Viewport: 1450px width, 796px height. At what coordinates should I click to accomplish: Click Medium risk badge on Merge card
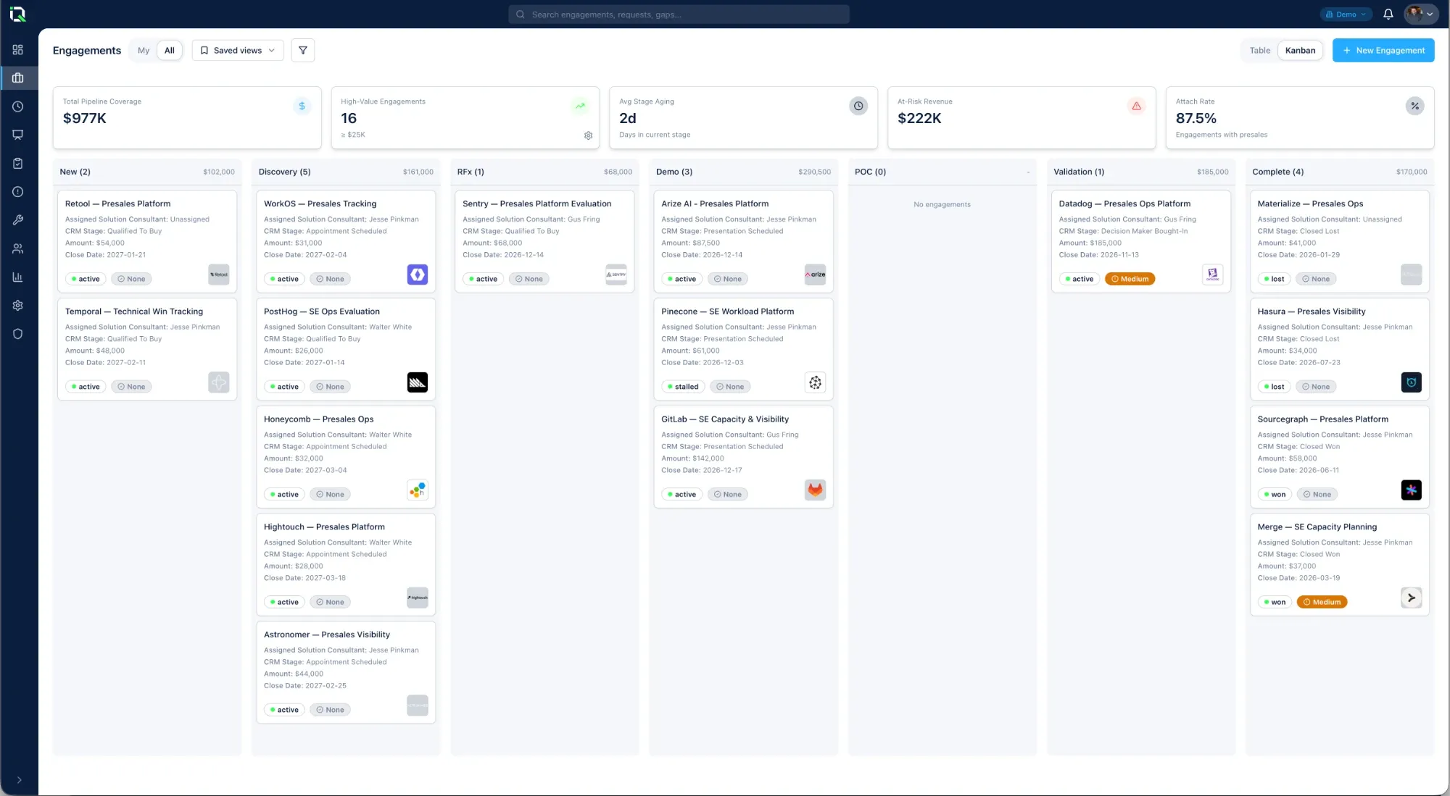pyautogui.click(x=1322, y=602)
